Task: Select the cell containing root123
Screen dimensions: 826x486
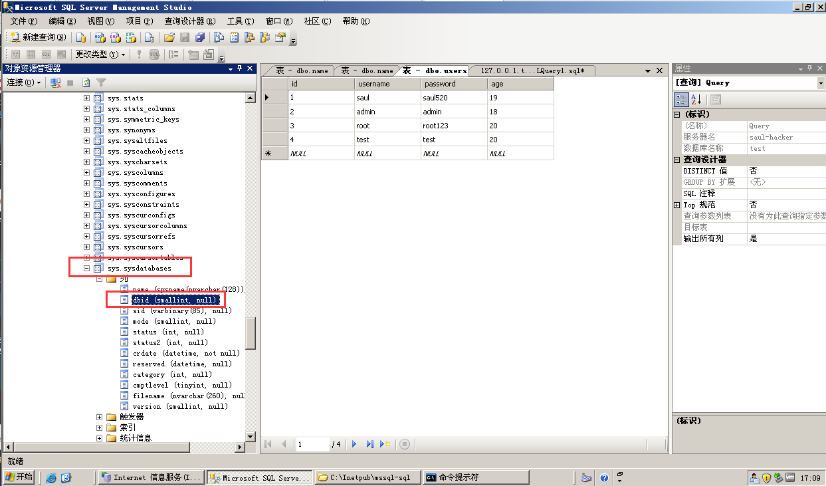Action: tap(454, 126)
